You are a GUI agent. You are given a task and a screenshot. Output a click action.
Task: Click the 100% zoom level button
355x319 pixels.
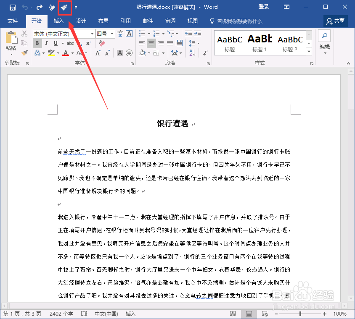click(x=339, y=314)
